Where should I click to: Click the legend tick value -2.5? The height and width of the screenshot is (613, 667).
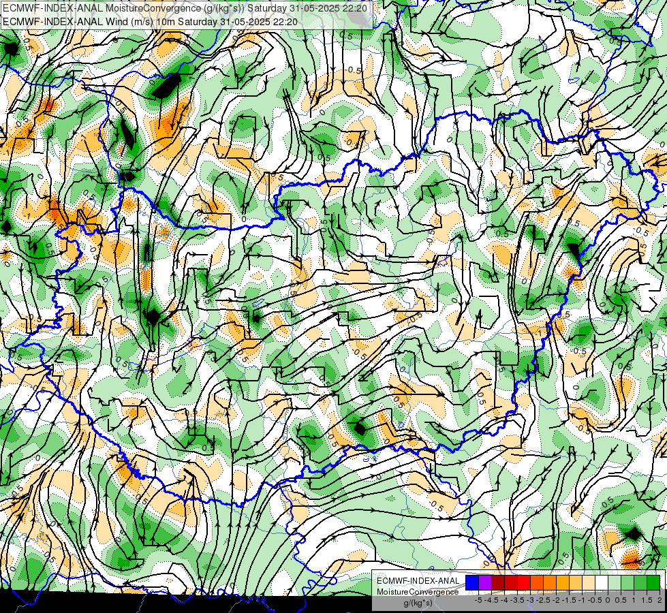tap(543, 600)
